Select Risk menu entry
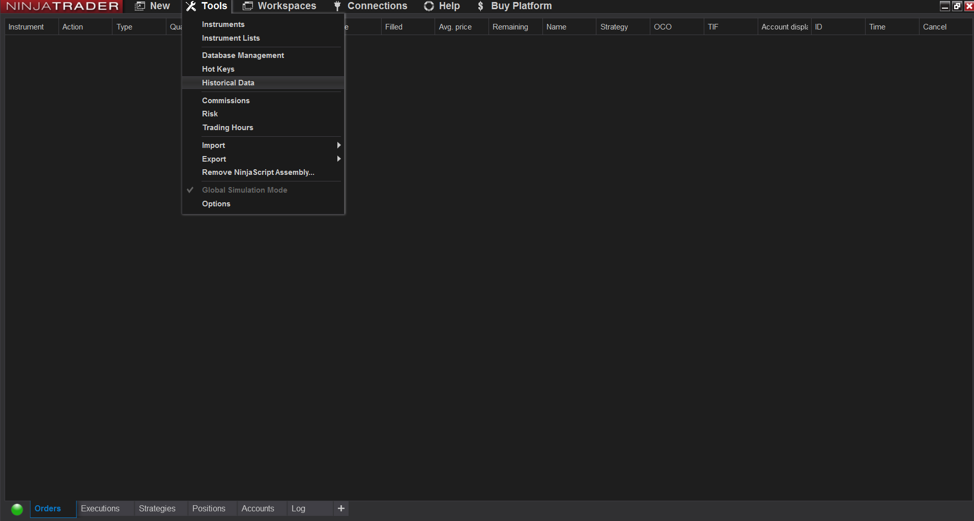Viewport: 974px width, 521px height. (x=263, y=114)
